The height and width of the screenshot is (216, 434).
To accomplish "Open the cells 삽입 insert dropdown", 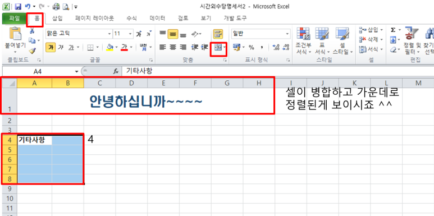I will [371, 30].
